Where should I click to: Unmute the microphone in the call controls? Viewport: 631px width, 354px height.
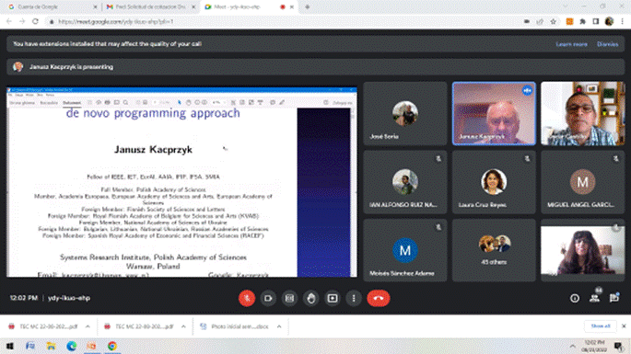[247, 298]
